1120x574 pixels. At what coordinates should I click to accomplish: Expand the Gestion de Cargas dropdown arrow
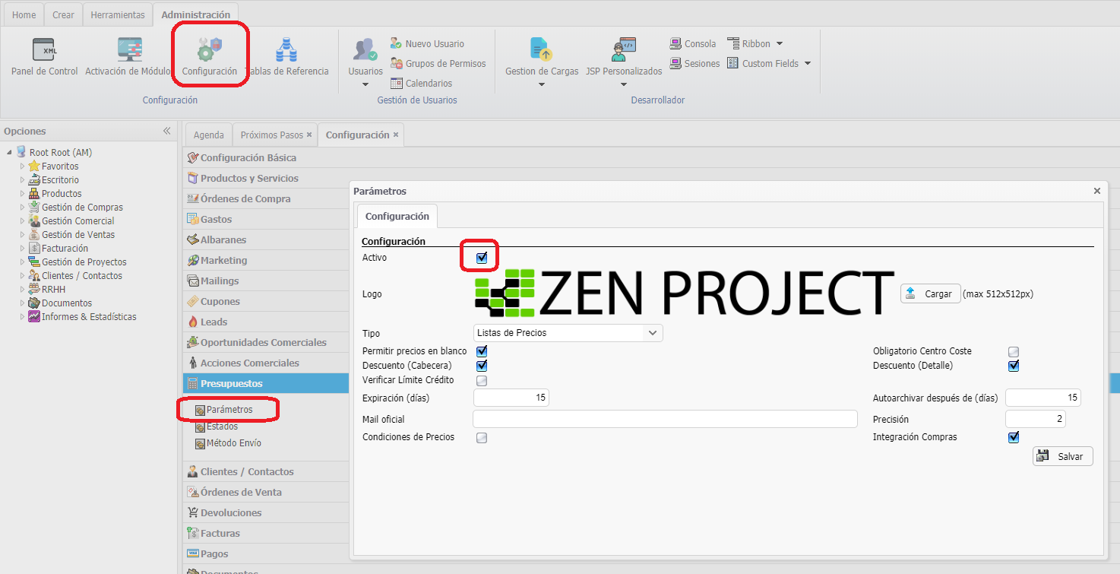tap(542, 84)
